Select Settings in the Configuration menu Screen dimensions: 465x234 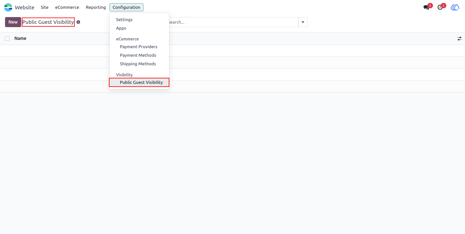[139, 20]
